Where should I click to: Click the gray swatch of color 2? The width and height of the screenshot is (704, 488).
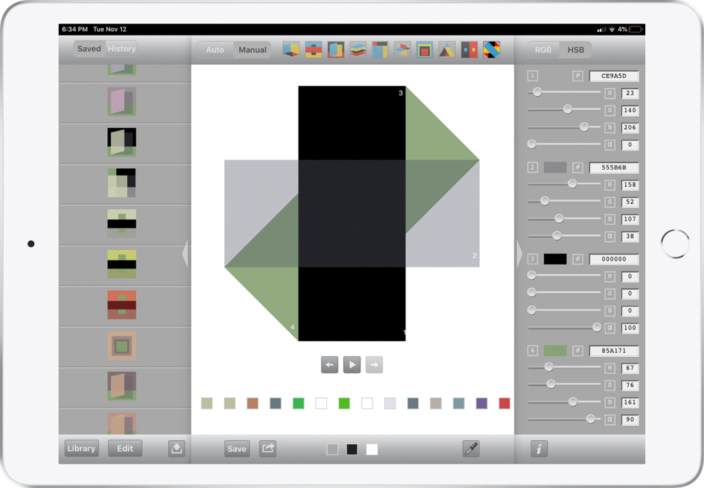click(555, 167)
